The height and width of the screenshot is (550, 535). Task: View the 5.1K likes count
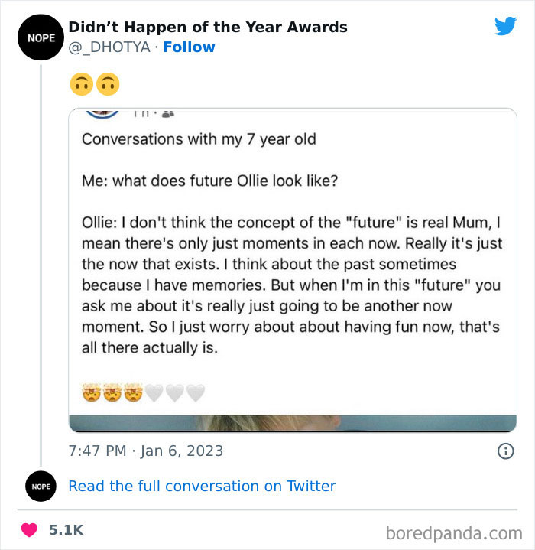pos(67,529)
